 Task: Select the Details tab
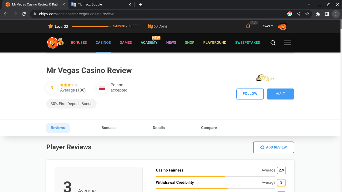tap(159, 128)
